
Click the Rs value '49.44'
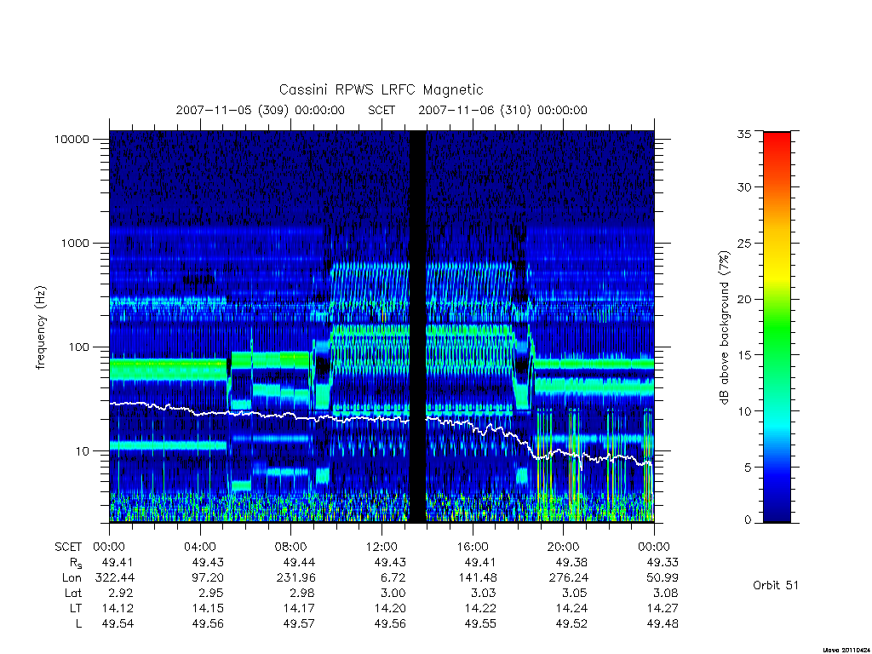[x=299, y=562]
